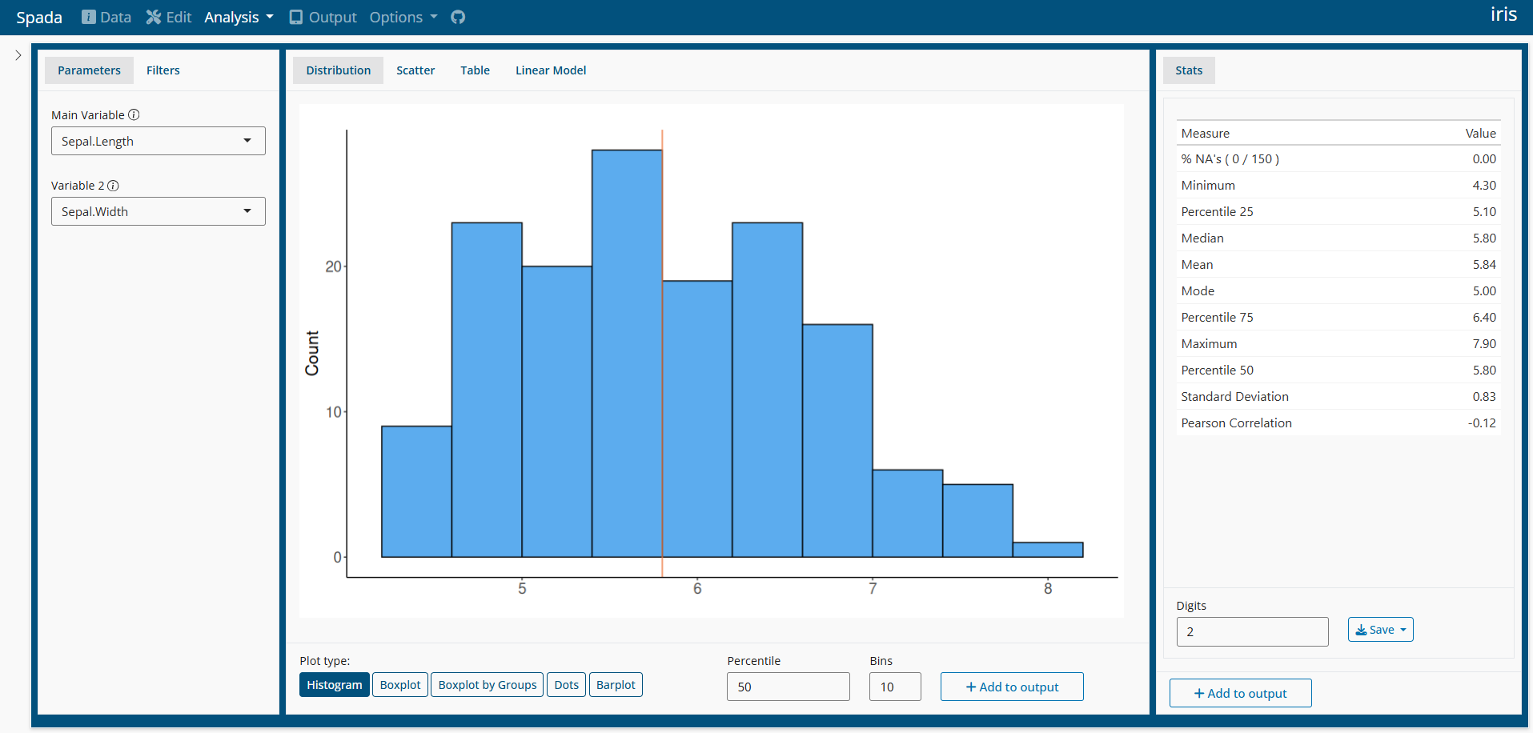
Task: Open the Save dropdown in Stats
Action: (1380, 630)
